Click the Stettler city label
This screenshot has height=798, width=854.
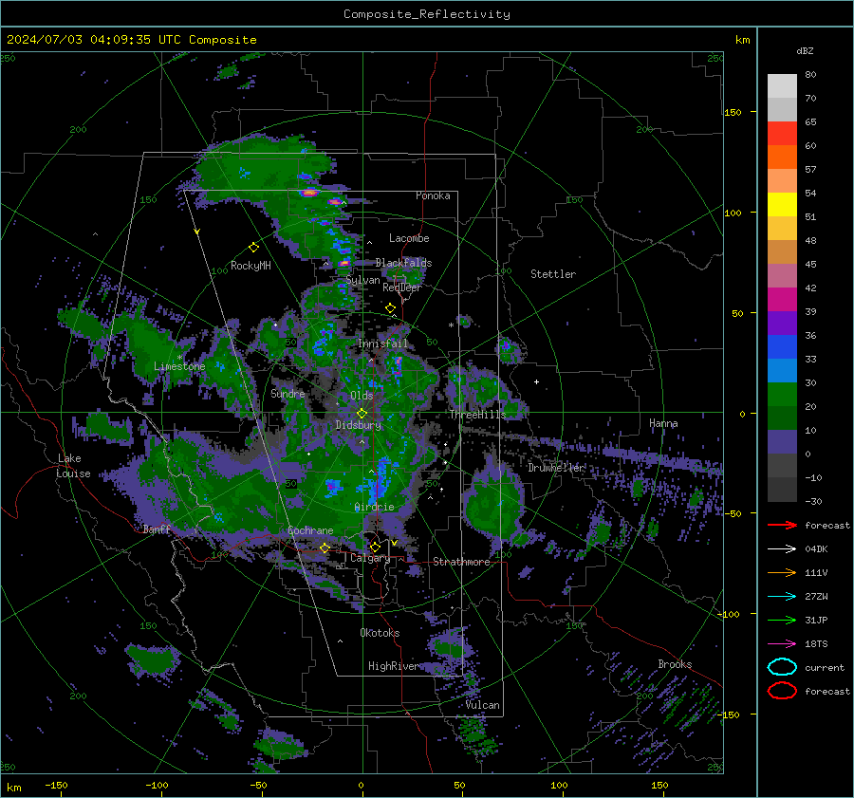coord(553,274)
